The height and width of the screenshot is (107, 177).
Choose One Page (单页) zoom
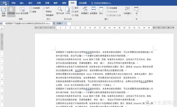[75, 8]
